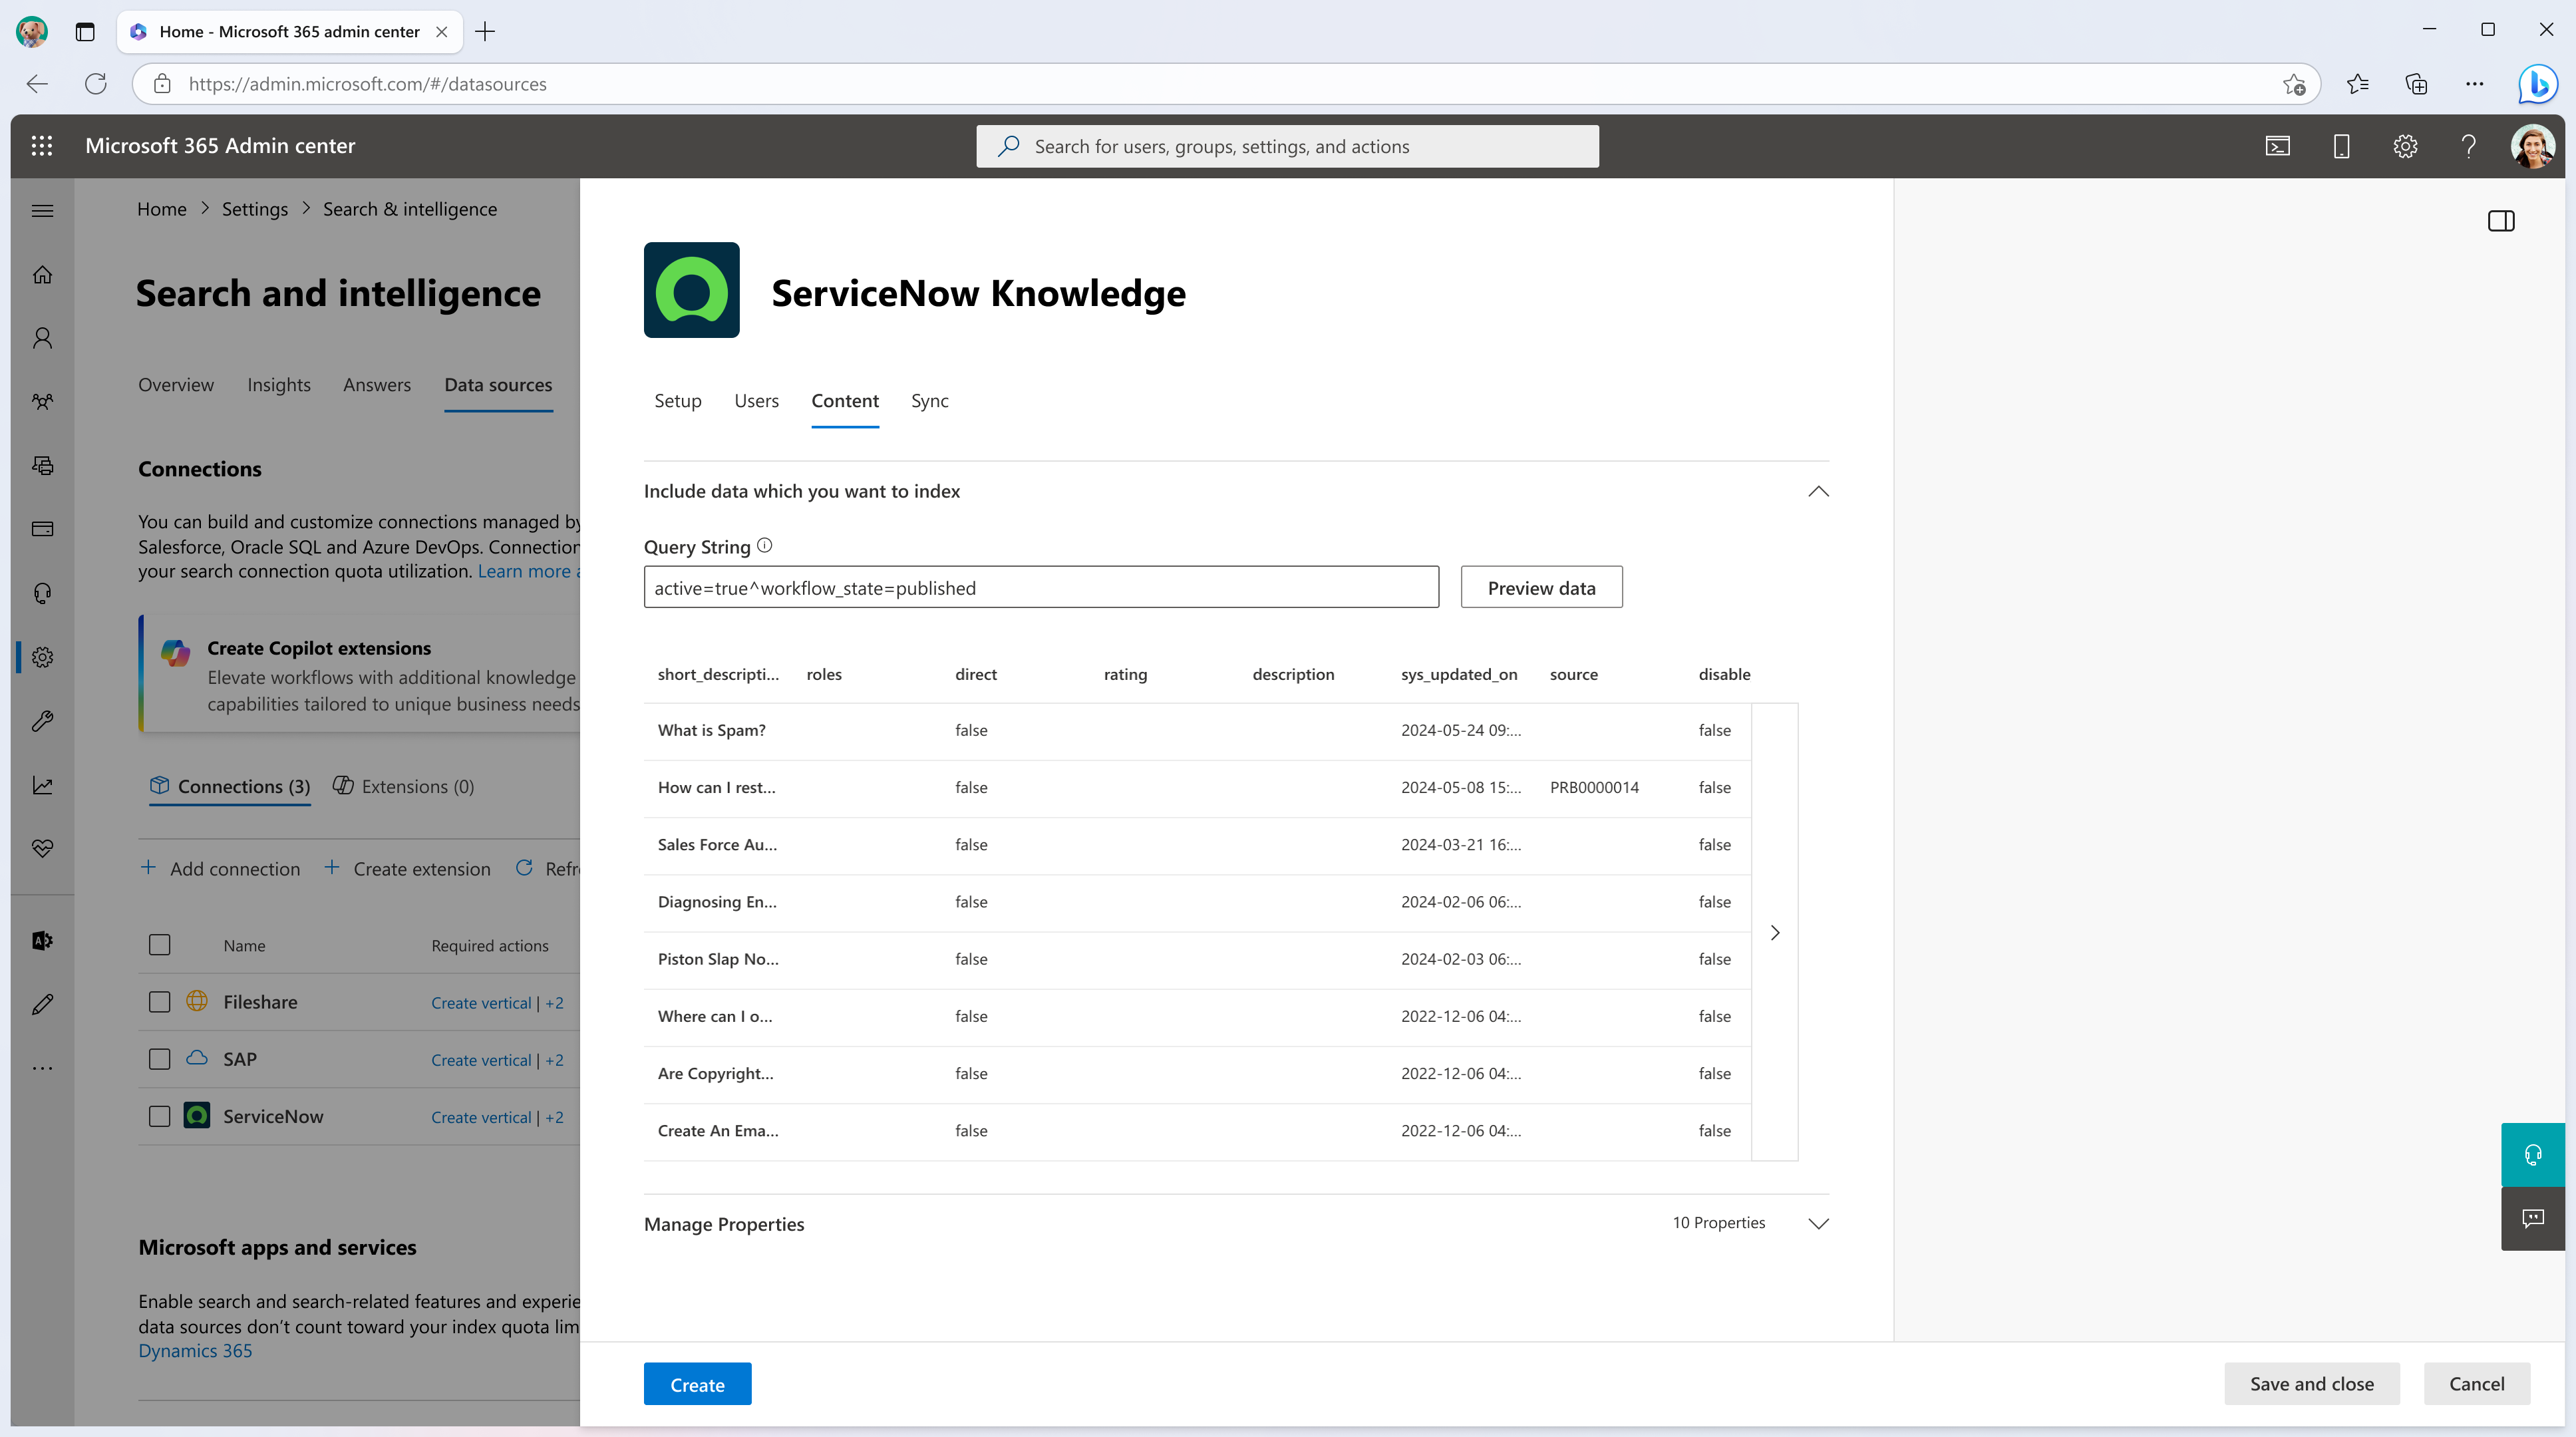The width and height of the screenshot is (2576, 1437).
Task: Toggle the SAP connection checkbox
Action: tap(159, 1058)
